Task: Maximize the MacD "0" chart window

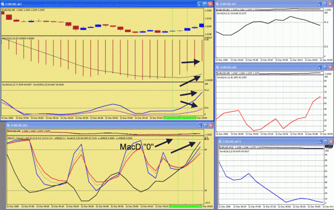Action: pyautogui.click(x=205, y=126)
